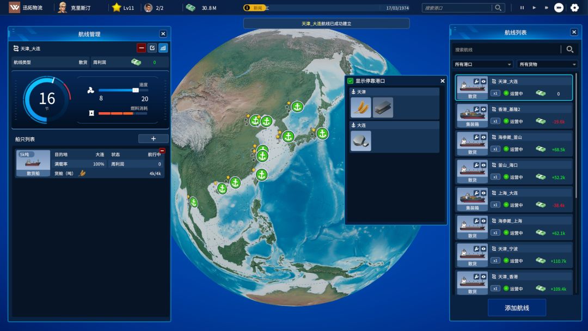Click the magnifier icon beside port search
The width and height of the screenshot is (588, 331).
pos(498,8)
